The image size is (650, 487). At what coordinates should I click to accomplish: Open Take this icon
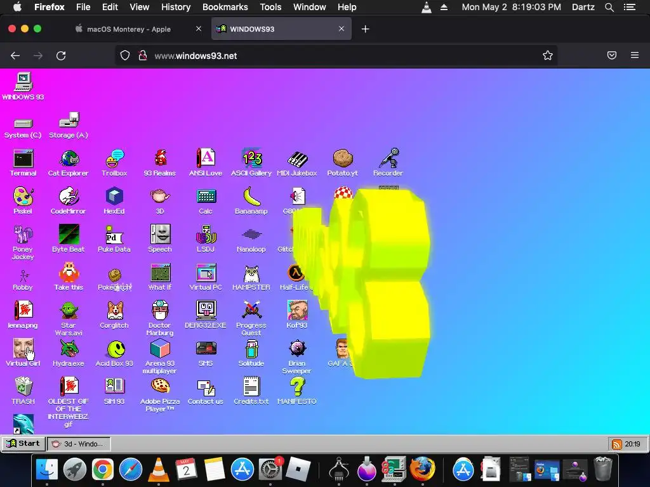point(69,277)
